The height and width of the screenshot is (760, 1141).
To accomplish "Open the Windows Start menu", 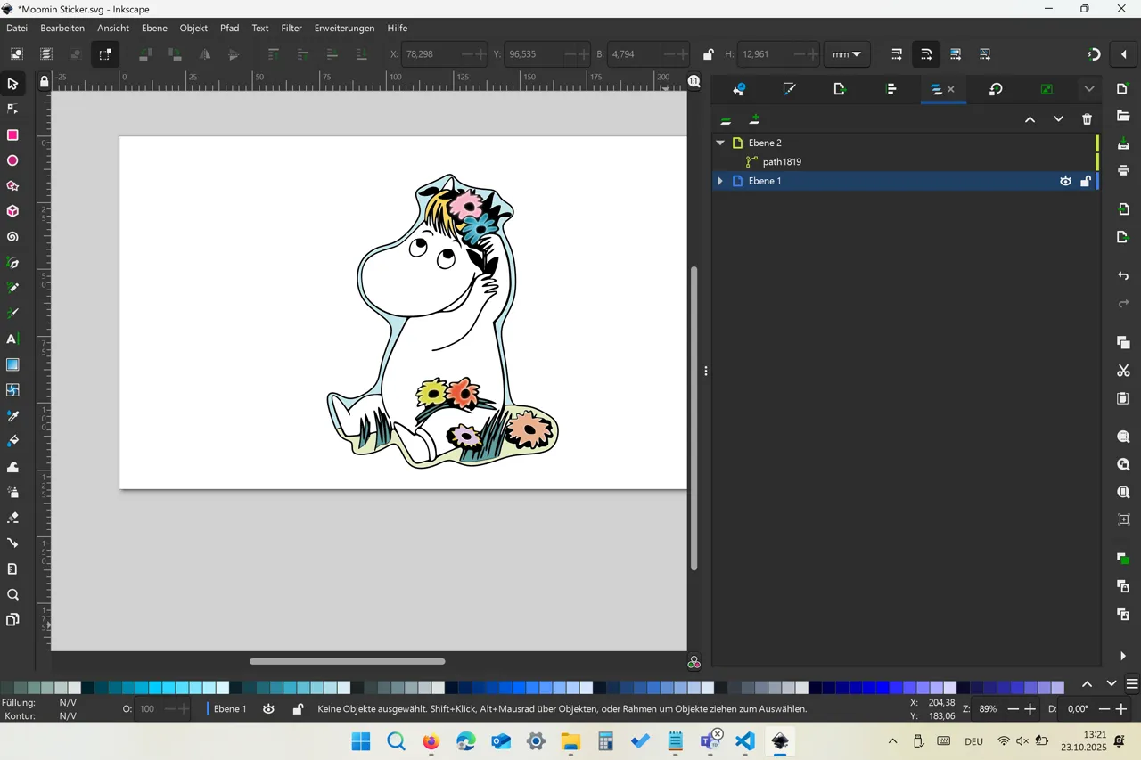I will pyautogui.click(x=361, y=741).
